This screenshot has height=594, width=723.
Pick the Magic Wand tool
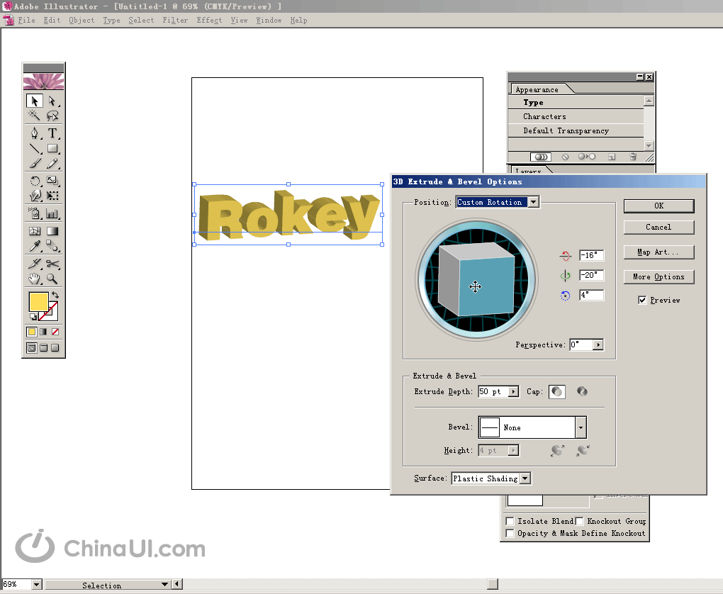click(x=35, y=116)
